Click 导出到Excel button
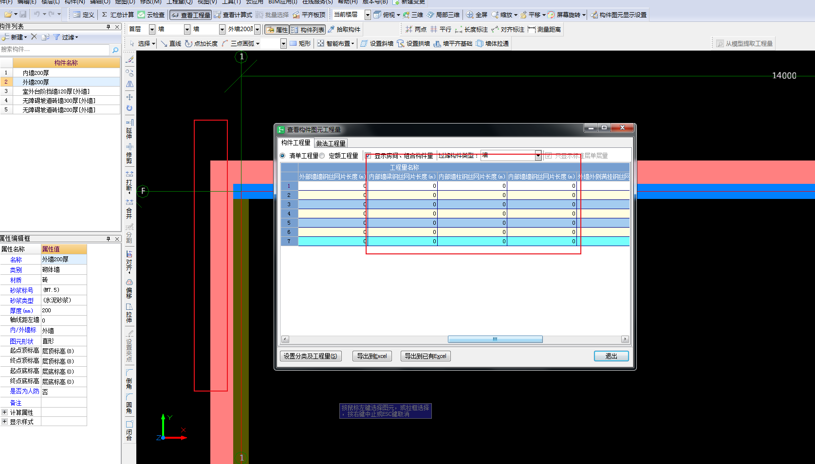The image size is (815, 464). click(372, 356)
